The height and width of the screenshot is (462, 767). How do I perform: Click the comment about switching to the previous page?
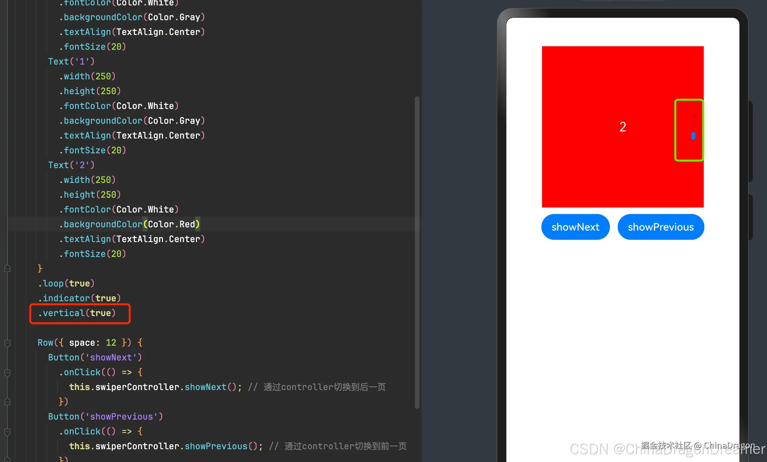[x=338, y=446]
